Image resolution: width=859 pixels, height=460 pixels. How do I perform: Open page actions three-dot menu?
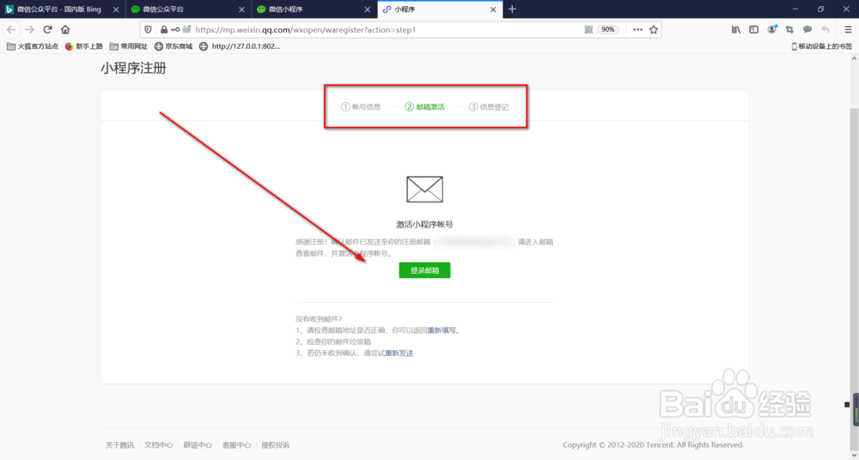pyautogui.click(x=637, y=29)
